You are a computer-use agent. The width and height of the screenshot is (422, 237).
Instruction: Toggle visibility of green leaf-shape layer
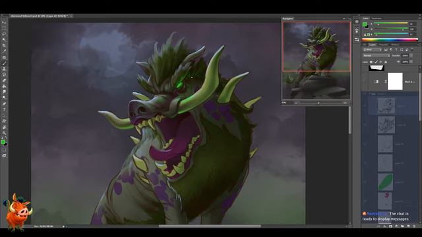click(365, 182)
